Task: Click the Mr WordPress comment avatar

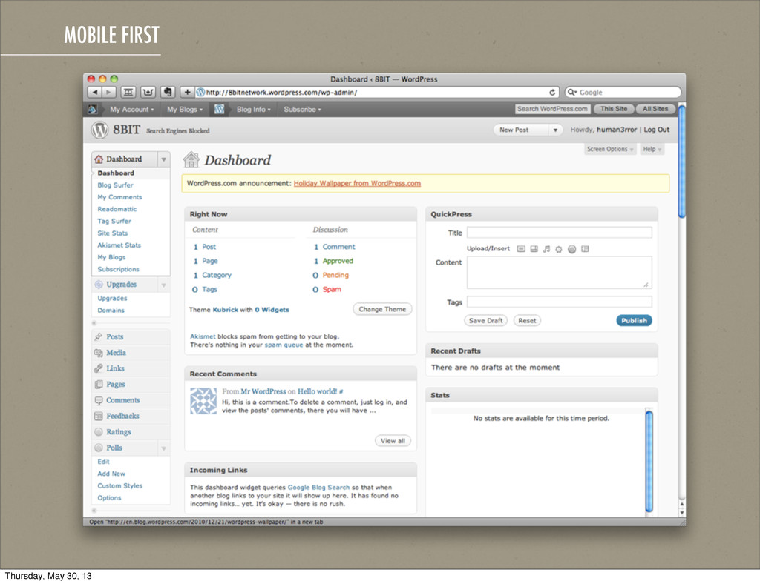Action: coord(203,401)
